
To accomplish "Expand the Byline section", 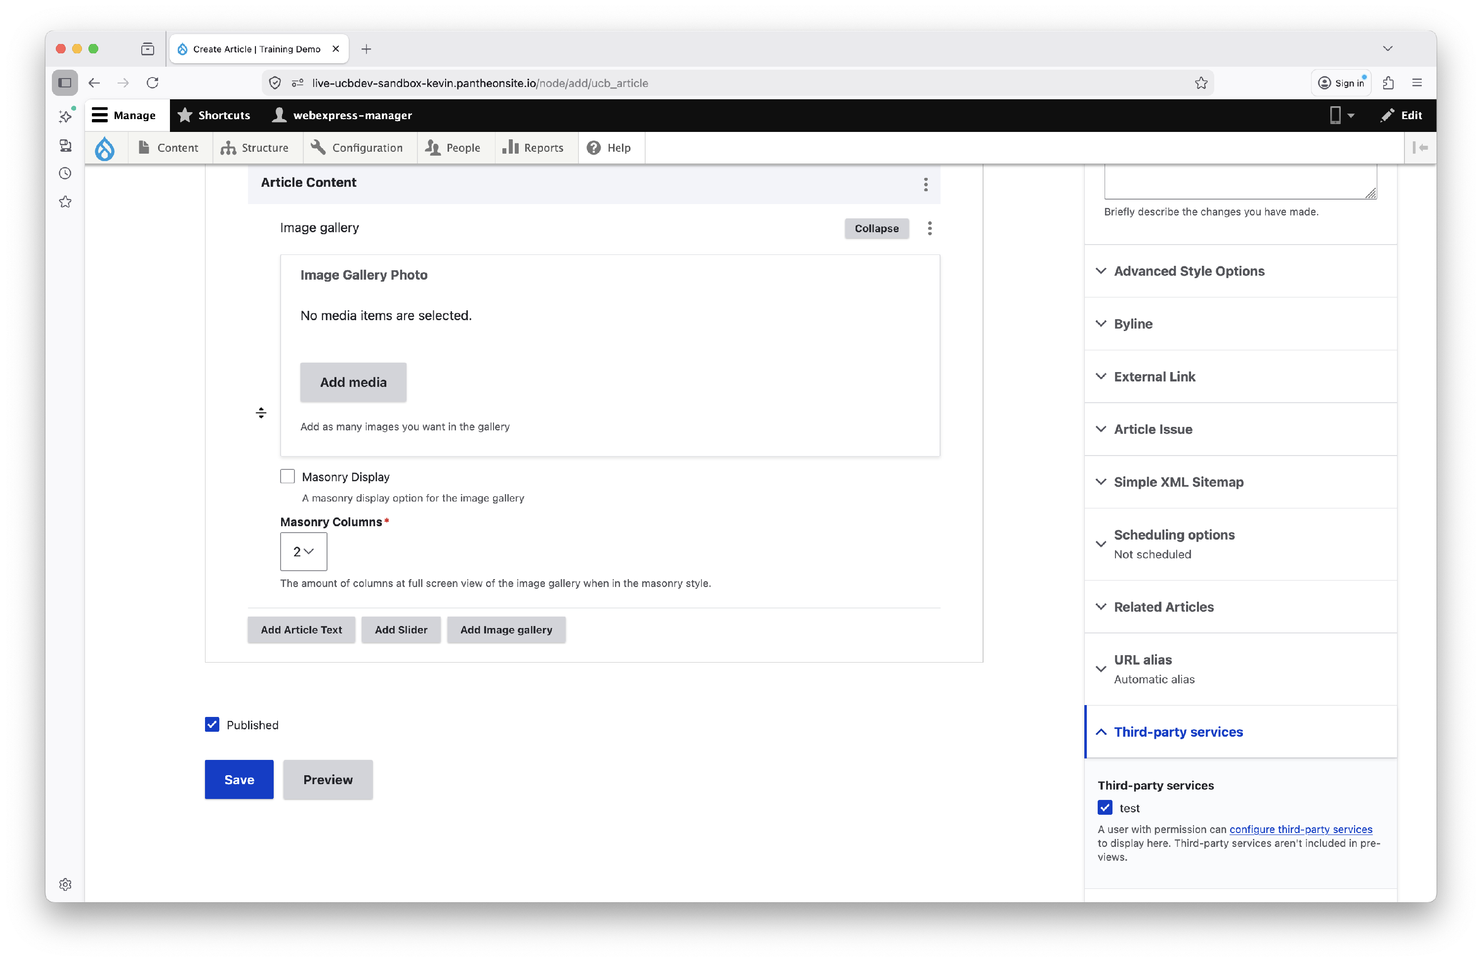I will (x=1133, y=324).
